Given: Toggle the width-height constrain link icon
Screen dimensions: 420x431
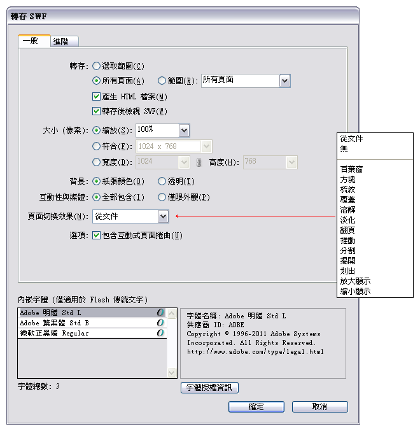Looking at the screenshot, I should [x=199, y=162].
